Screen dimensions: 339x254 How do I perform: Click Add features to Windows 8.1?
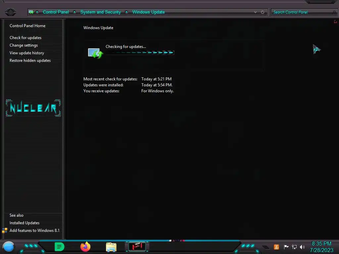[x=34, y=231]
